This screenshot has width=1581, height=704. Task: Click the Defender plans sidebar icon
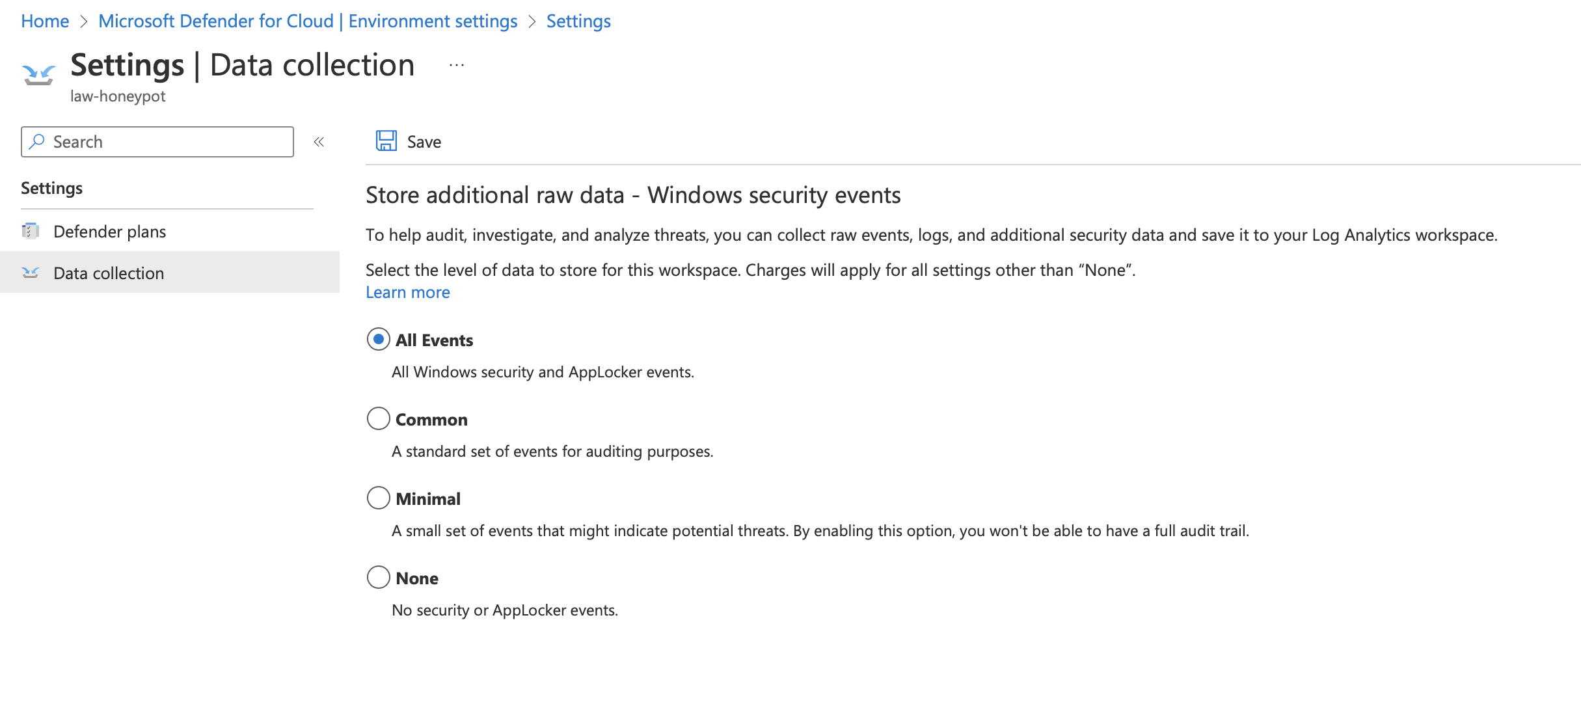31,231
